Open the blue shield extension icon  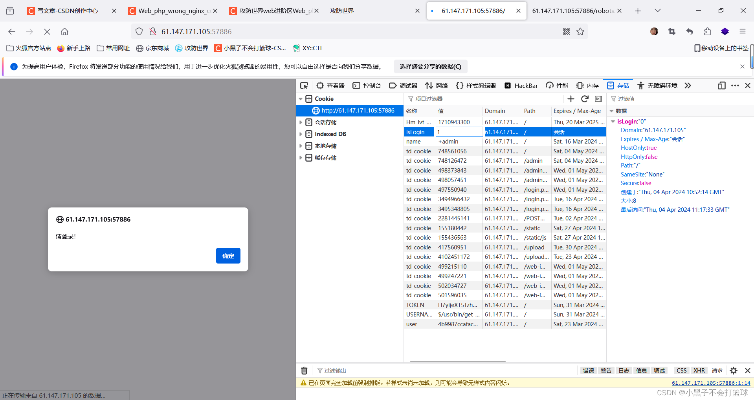[x=725, y=31]
